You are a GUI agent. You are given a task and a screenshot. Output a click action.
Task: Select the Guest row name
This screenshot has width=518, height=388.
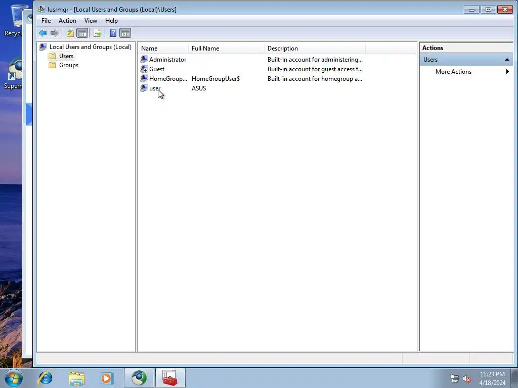[x=157, y=69]
